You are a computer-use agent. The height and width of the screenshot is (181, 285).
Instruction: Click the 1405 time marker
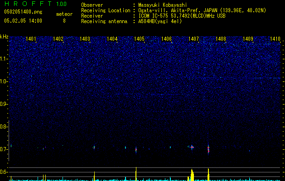tap(139, 38)
